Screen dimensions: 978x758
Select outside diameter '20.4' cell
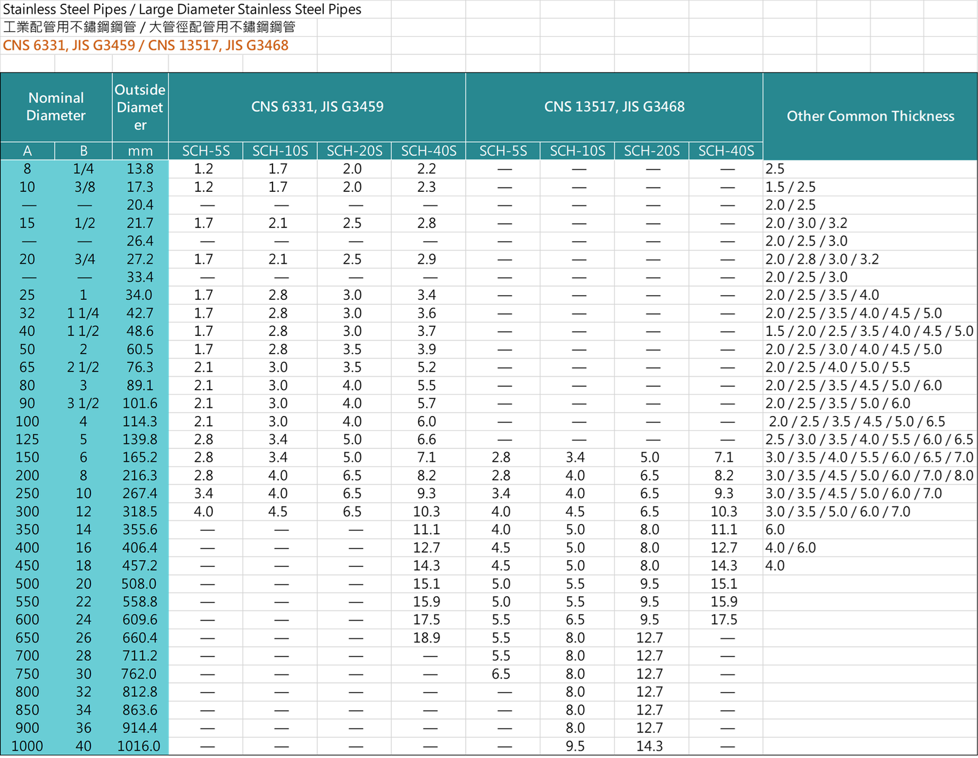point(140,205)
